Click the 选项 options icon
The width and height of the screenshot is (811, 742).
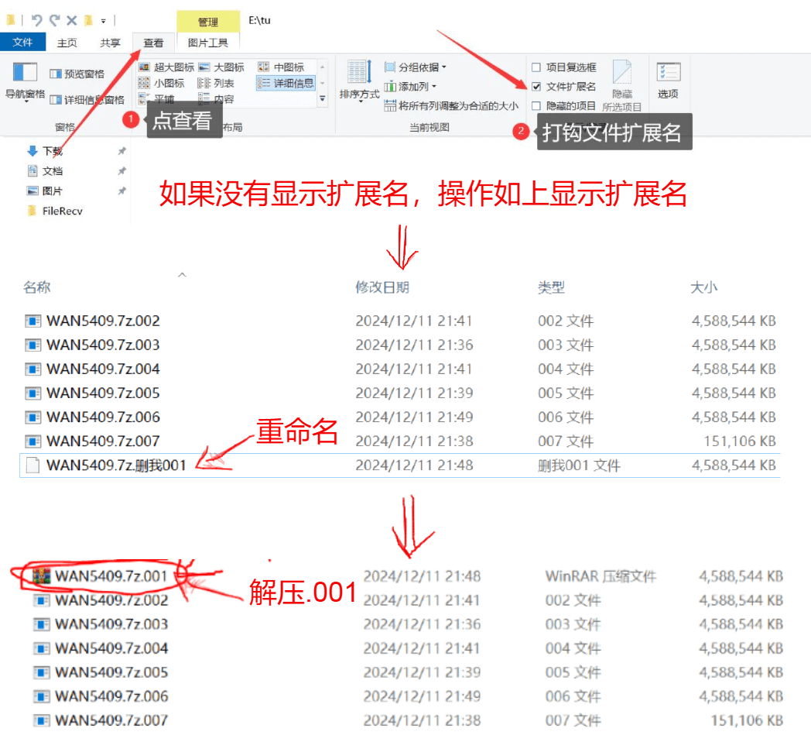tap(668, 79)
